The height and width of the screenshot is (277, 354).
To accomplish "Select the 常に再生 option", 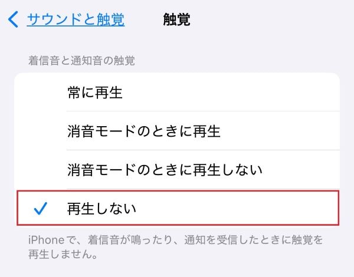I will (x=95, y=93).
